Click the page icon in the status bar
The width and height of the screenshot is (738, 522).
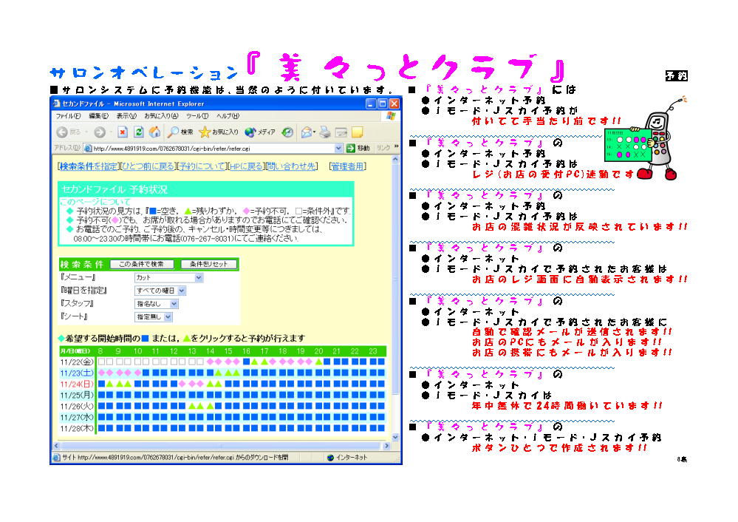[x=56, y=458]
